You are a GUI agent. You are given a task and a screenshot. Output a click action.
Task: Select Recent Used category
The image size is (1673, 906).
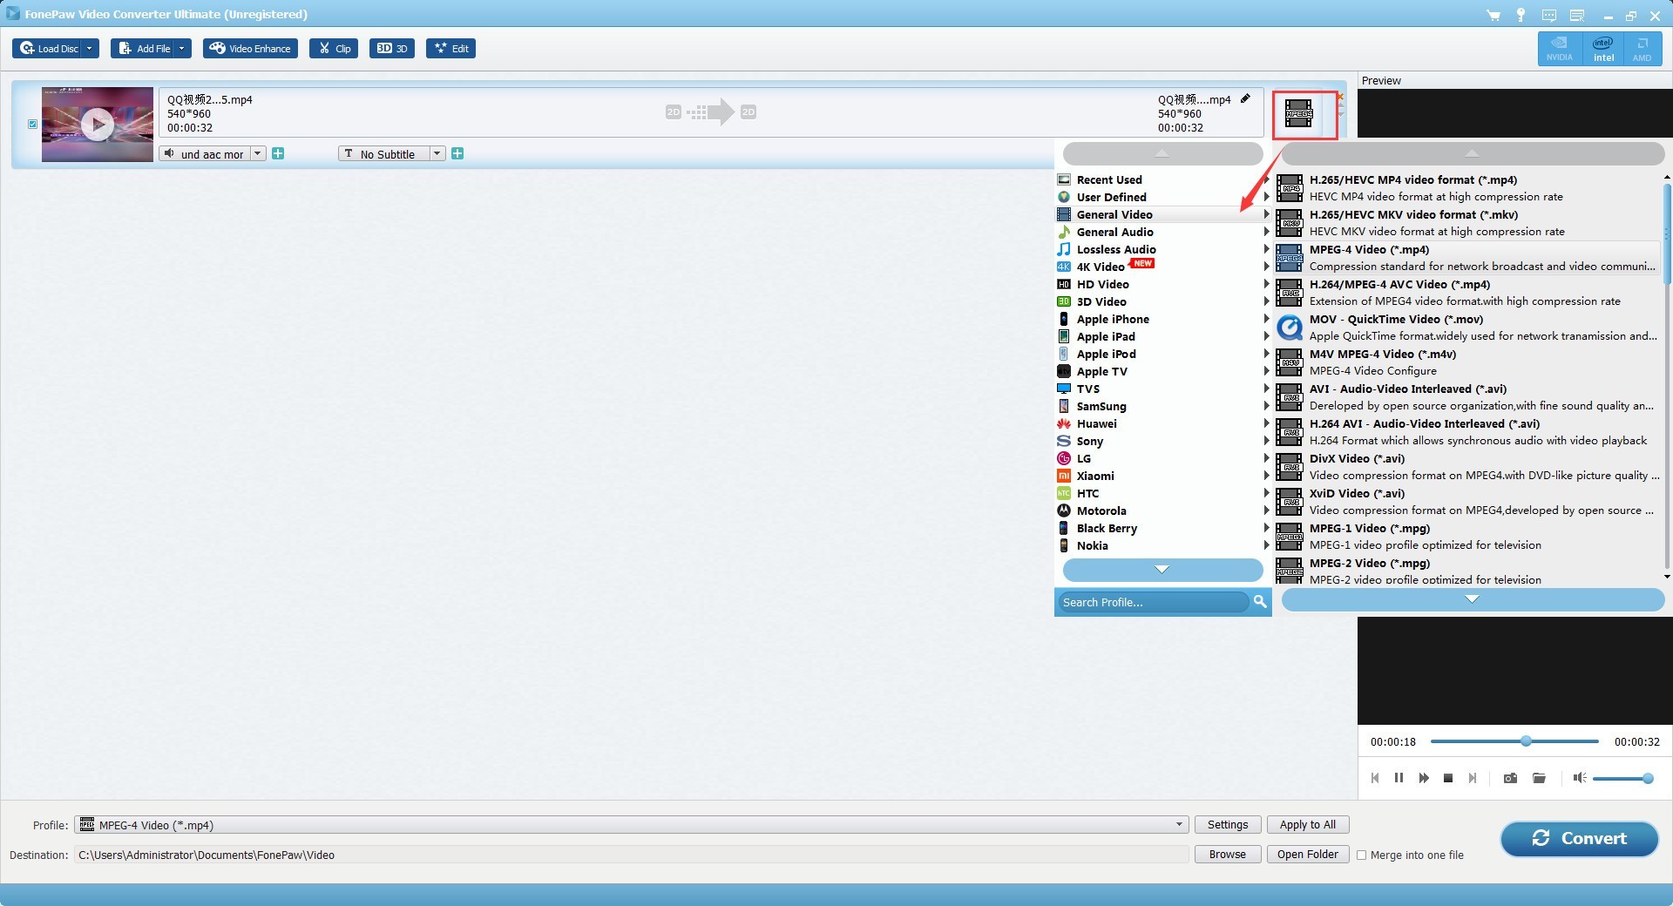pos(1162,179)
